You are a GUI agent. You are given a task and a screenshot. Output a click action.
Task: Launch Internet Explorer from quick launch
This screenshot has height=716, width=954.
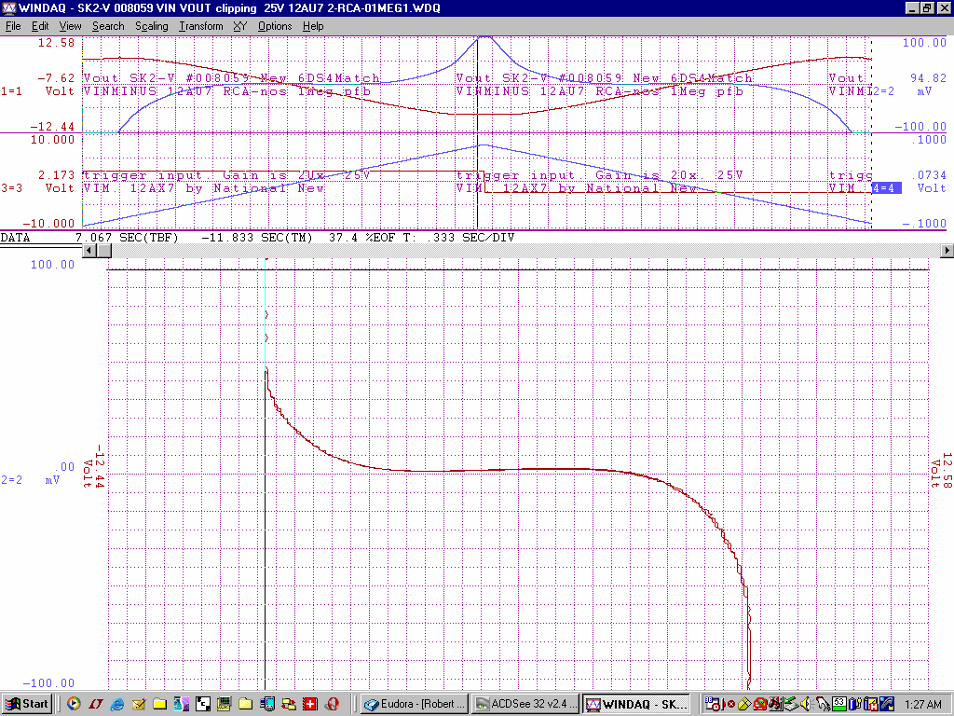(x=117, y=703)
